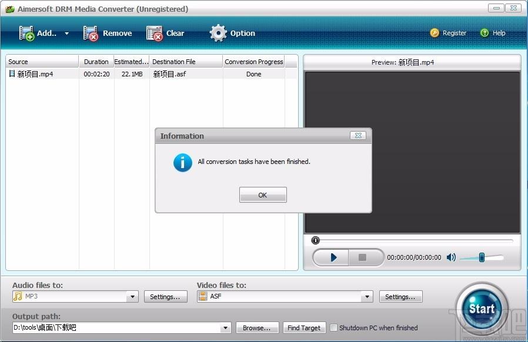Click the Remove file toolbar button
528x342 pixels.
[x=108, y=33]
